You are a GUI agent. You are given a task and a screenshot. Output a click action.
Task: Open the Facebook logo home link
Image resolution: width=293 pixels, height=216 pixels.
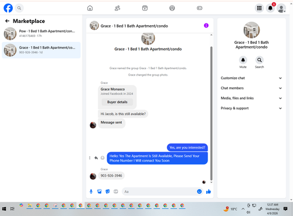[x=8, y=8]
